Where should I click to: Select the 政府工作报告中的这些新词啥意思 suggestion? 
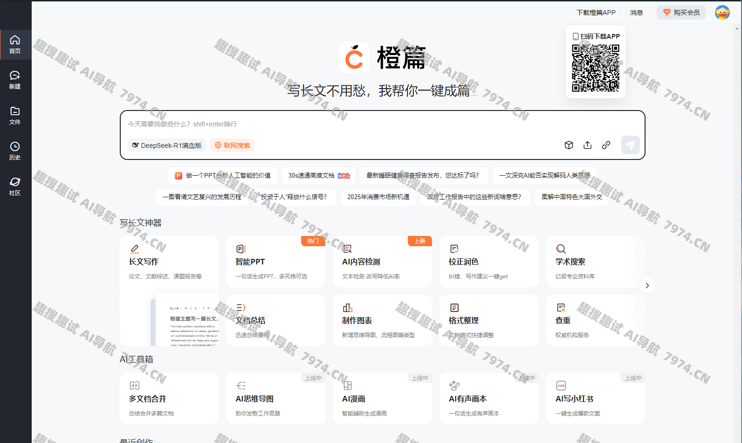pyautogui.click(x=474, y=197)
